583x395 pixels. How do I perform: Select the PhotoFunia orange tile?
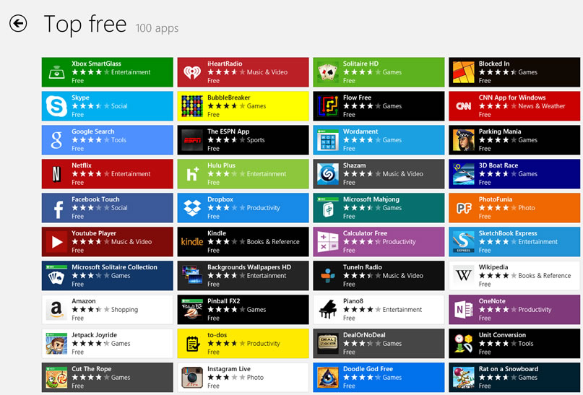[514, 208]
